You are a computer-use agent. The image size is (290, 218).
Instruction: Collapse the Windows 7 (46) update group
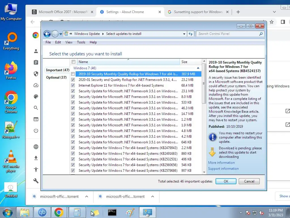[198, 68]
